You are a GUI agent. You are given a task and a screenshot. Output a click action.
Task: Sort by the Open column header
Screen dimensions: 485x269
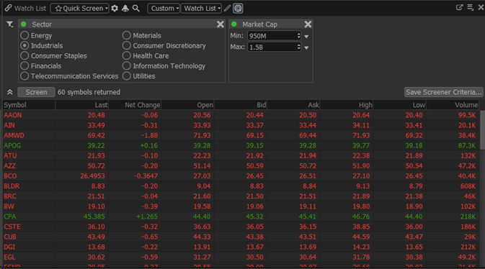tap(188, 105)
